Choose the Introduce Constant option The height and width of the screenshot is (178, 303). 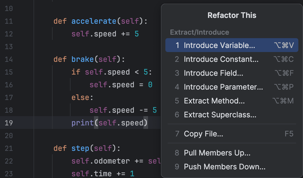click(x=221, y=59)
